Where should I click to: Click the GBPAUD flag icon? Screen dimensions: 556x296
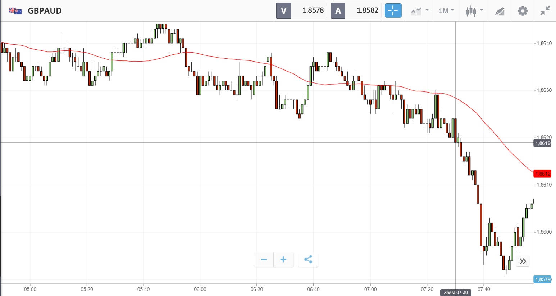15,10
